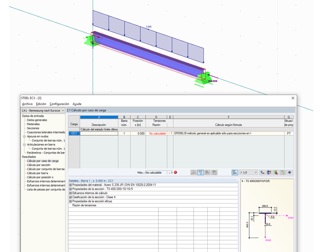Select Cálculo por sección in tree

(39, 165)
